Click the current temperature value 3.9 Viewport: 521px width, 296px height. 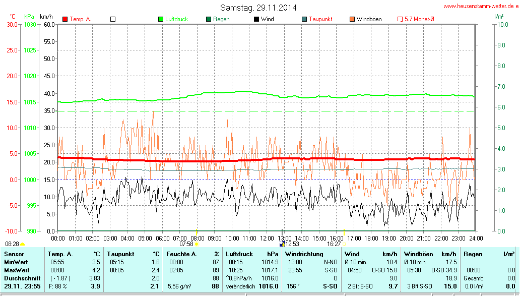(96, 286)
